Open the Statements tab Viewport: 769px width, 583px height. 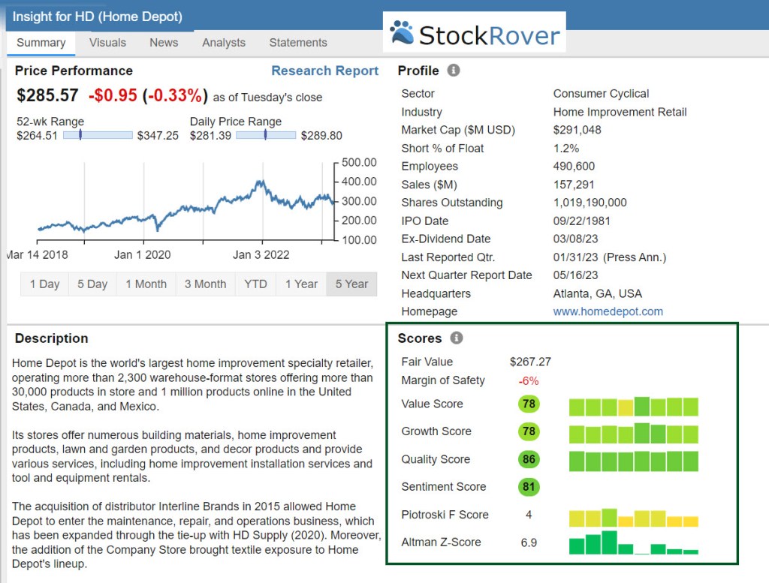[x=298, y=43]
